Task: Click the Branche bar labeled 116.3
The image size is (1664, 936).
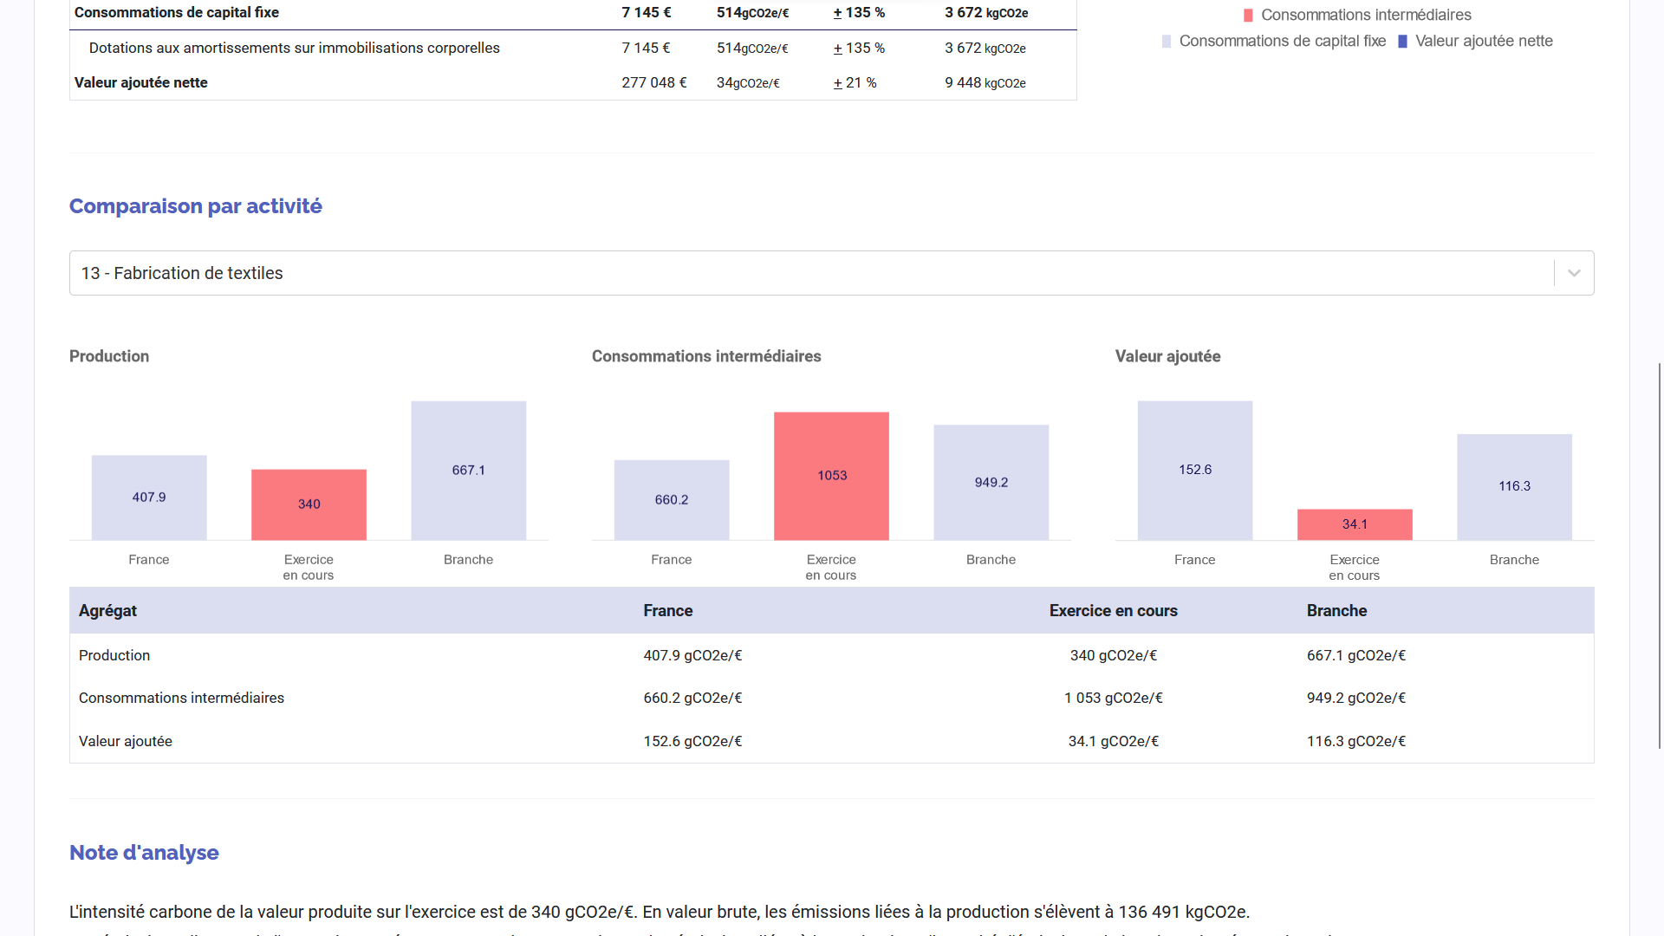Action: click(1514, 487)
